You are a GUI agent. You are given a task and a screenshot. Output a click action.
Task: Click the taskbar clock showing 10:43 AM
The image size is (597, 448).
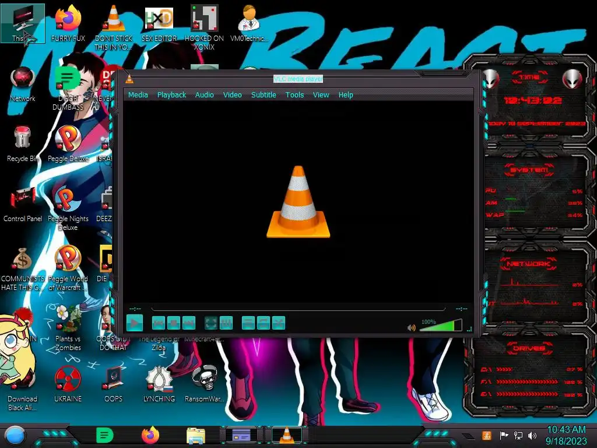[x=566, y=435]
